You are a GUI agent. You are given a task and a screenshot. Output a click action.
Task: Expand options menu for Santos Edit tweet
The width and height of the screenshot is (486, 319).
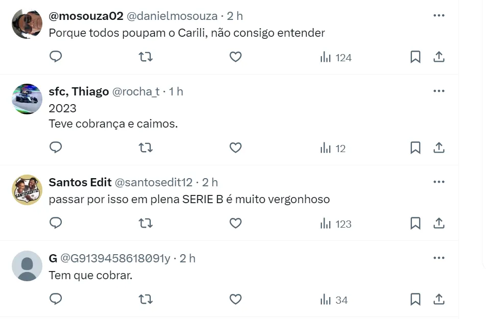coord(438,182)
